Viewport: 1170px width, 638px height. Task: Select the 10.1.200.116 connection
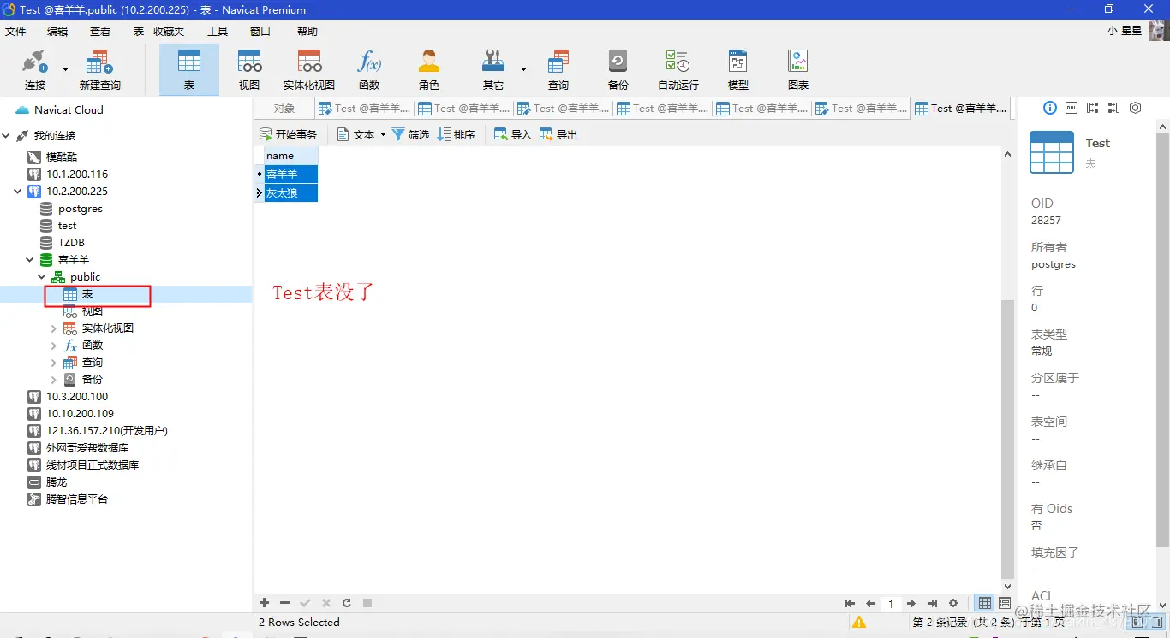point(77,174)
